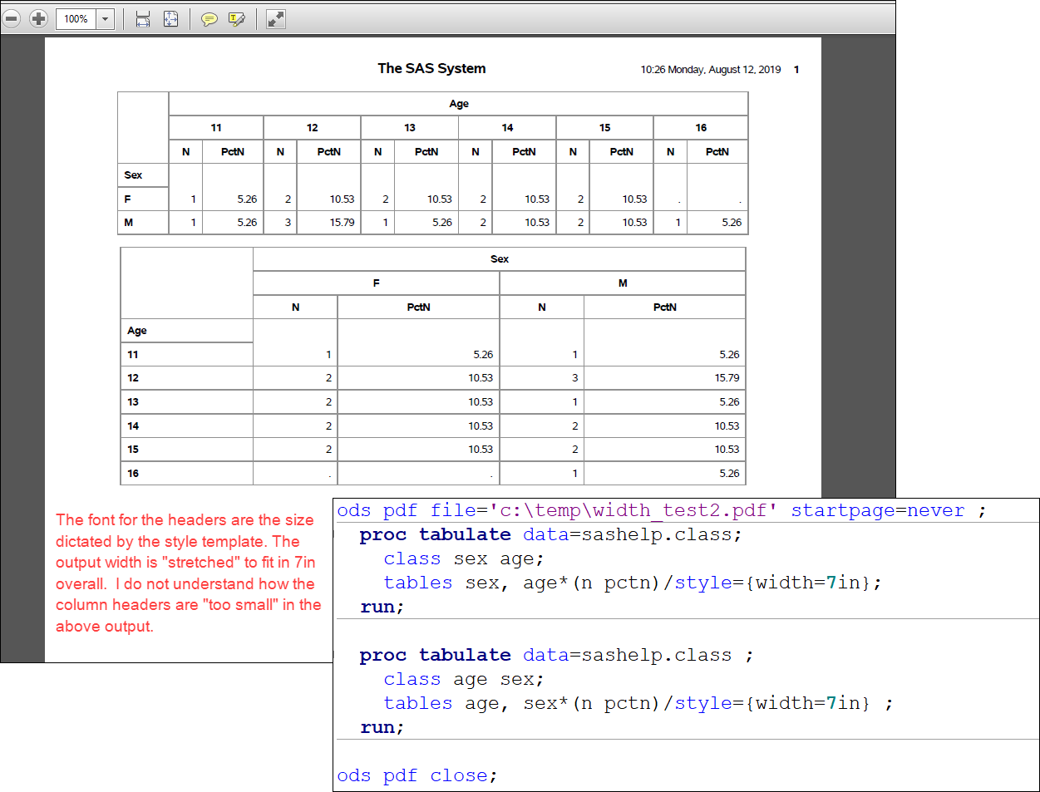Select the fit-full-page icon
1040x792 pixels.
point(171,18)
